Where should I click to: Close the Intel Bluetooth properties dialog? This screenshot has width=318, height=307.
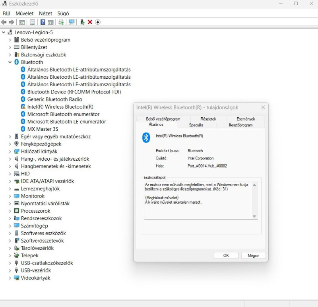pyautogui.click(x=263, y=107)
